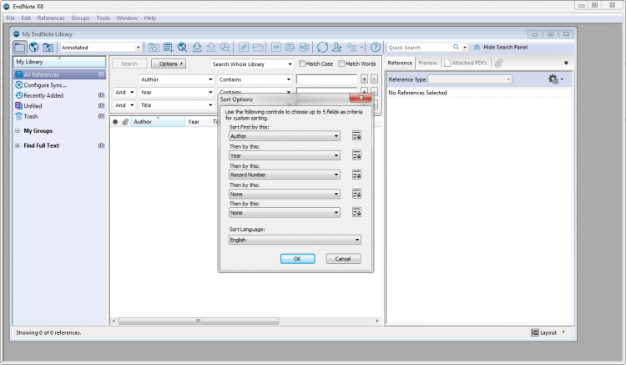Click OK in Sort Options dialog

297,259
